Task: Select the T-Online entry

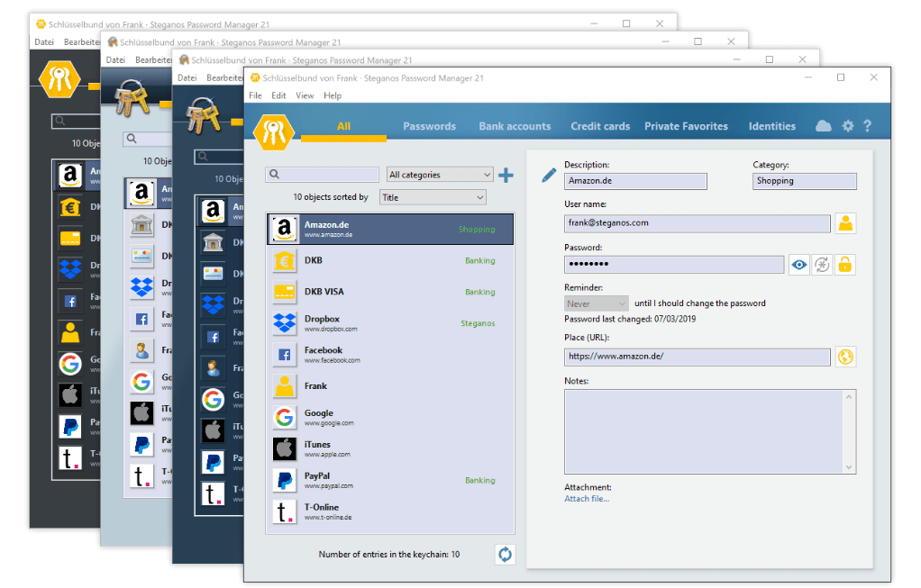Action: coord(390,511)
